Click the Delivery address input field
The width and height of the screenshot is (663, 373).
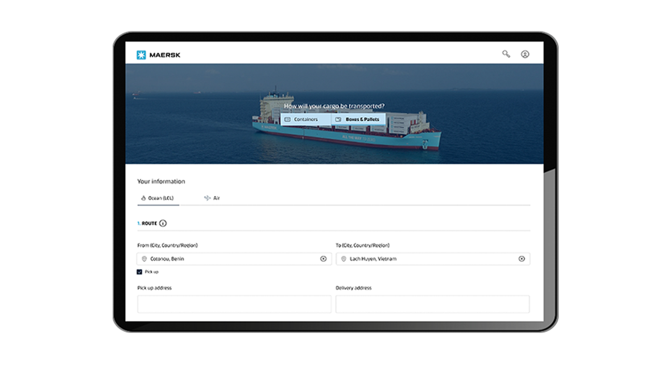point(433,304)
